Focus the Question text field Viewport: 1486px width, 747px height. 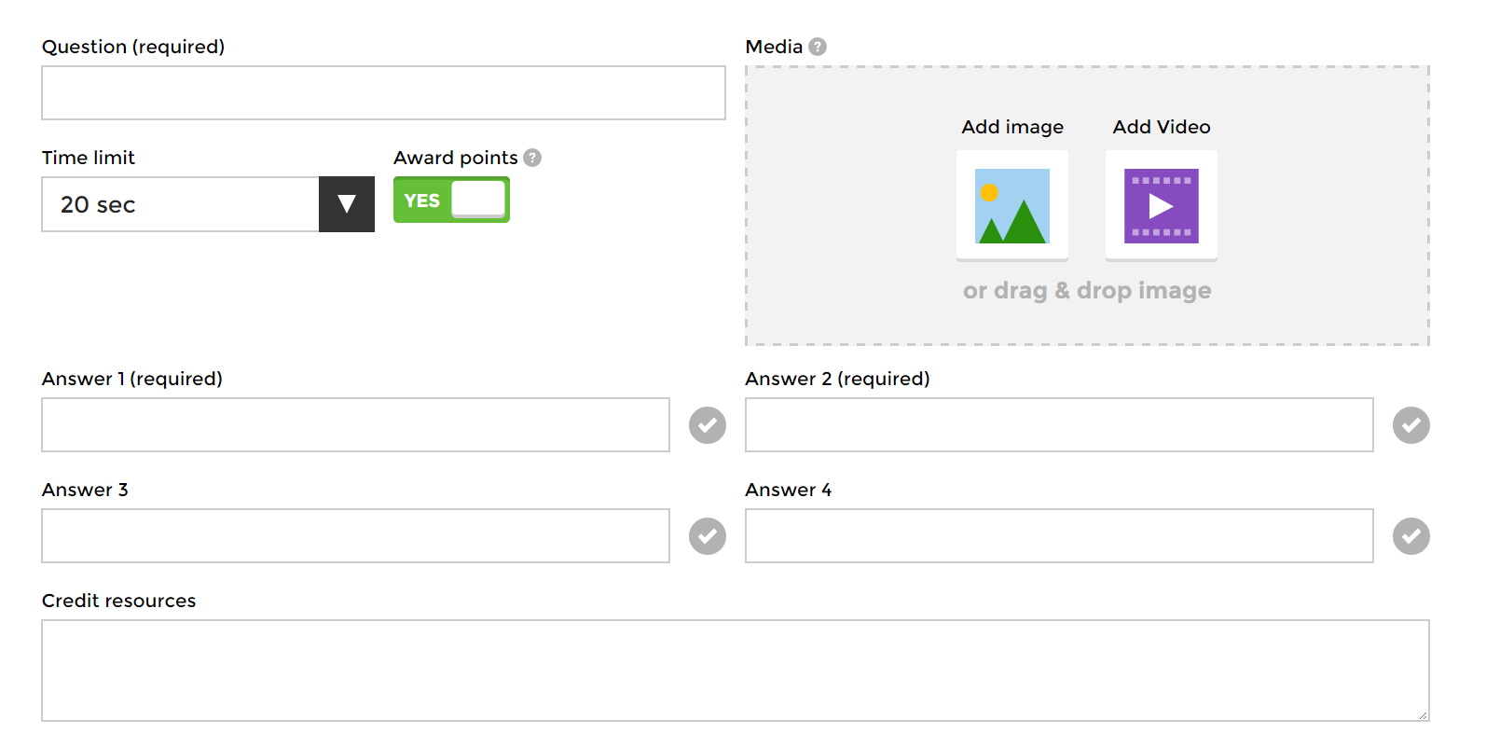[383, 93]
